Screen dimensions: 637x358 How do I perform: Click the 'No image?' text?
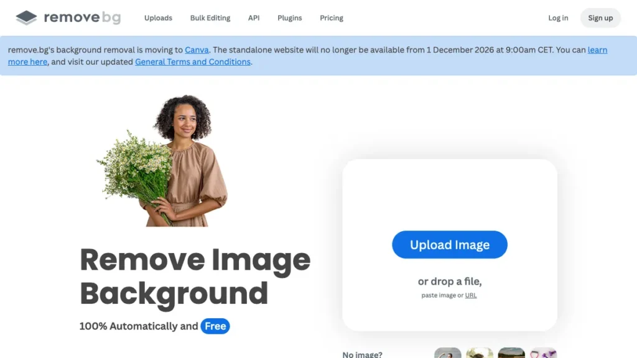coord(362,354)
